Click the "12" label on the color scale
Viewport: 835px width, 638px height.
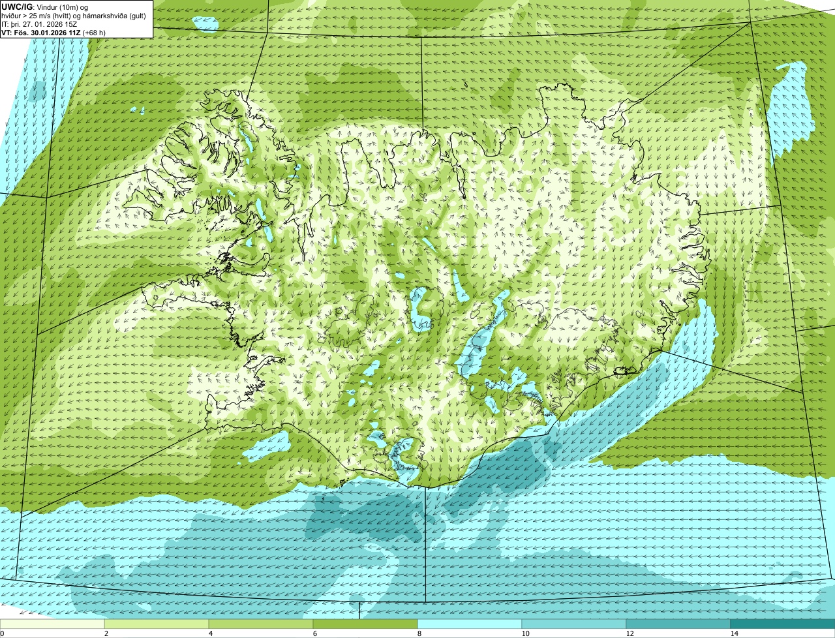pyautogui.click(x=630, y=633)
